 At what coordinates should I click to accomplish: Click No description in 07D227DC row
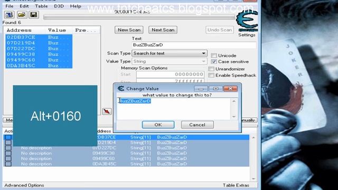point(36,148)
